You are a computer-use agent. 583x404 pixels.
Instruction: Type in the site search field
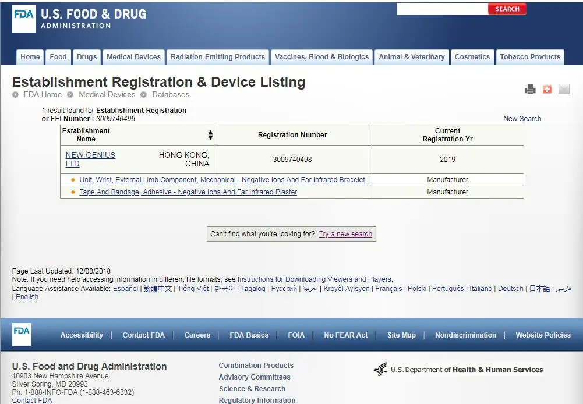(x=441, y=9)
